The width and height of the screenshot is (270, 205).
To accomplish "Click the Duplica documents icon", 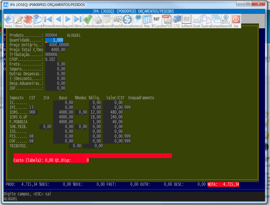I will [206, 21].
